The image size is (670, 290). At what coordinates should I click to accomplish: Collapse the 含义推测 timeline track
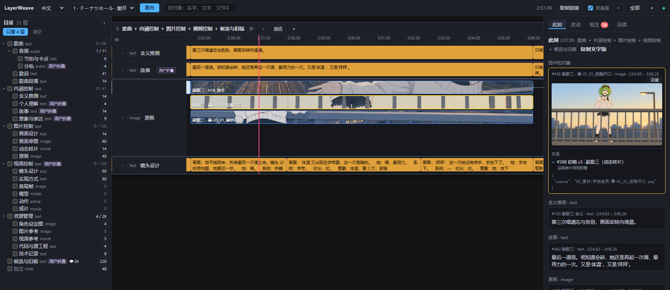(122, 53)
